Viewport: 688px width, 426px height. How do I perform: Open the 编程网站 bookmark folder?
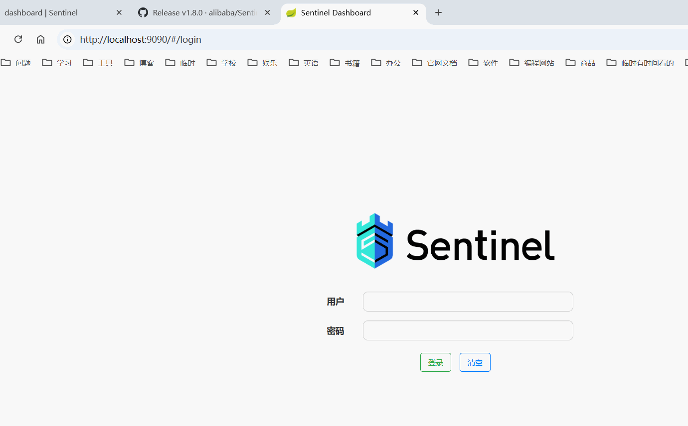coord(532,63)
